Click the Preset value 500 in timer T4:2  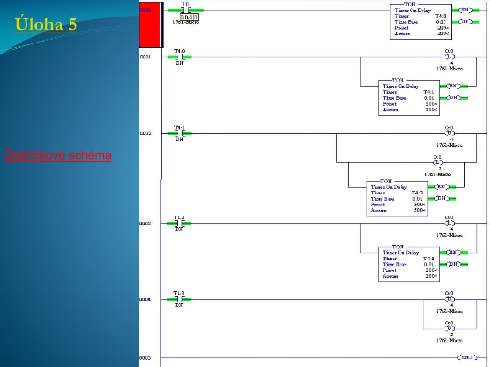click(419, 205)
